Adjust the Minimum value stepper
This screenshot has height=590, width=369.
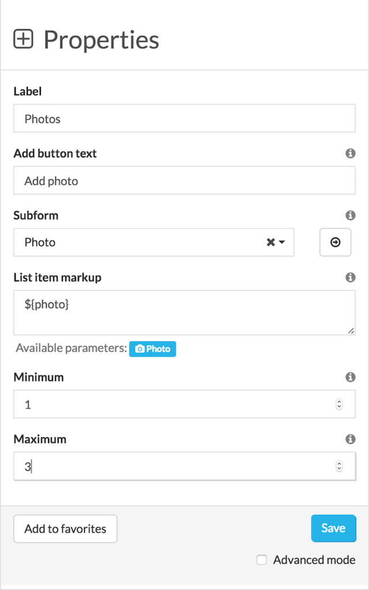pyautogui.click(x=339, y=404)
